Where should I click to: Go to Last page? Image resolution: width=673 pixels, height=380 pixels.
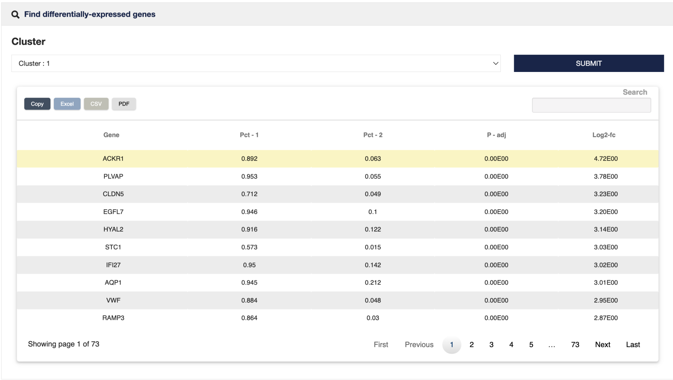click(x=633, y=345)
